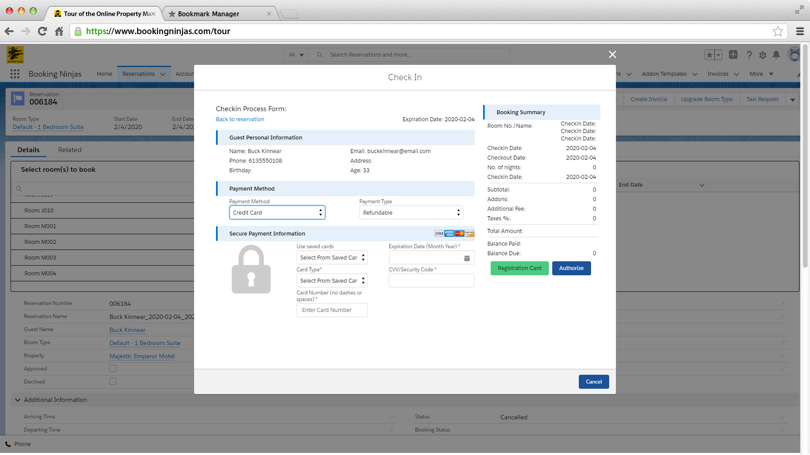Switch to the Details tab
This screenshot has height=455, width=810.
[x=28, y=150]
